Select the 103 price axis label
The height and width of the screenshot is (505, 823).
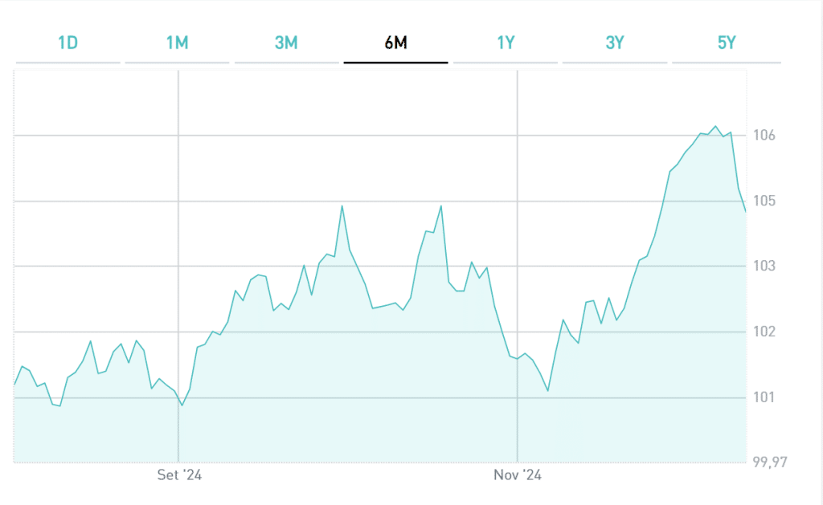tap(764, 267)
